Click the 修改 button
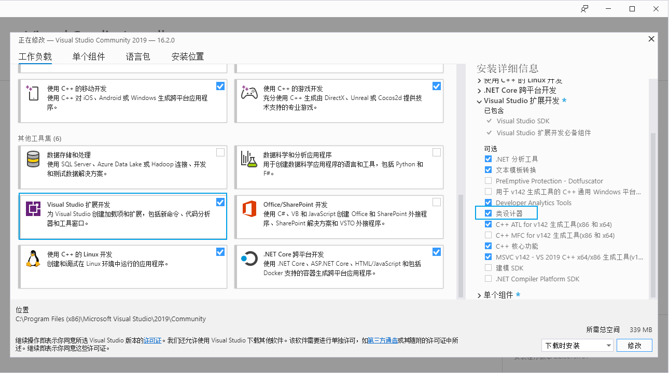Screen dimensions: 669x373 coord(634,345)
